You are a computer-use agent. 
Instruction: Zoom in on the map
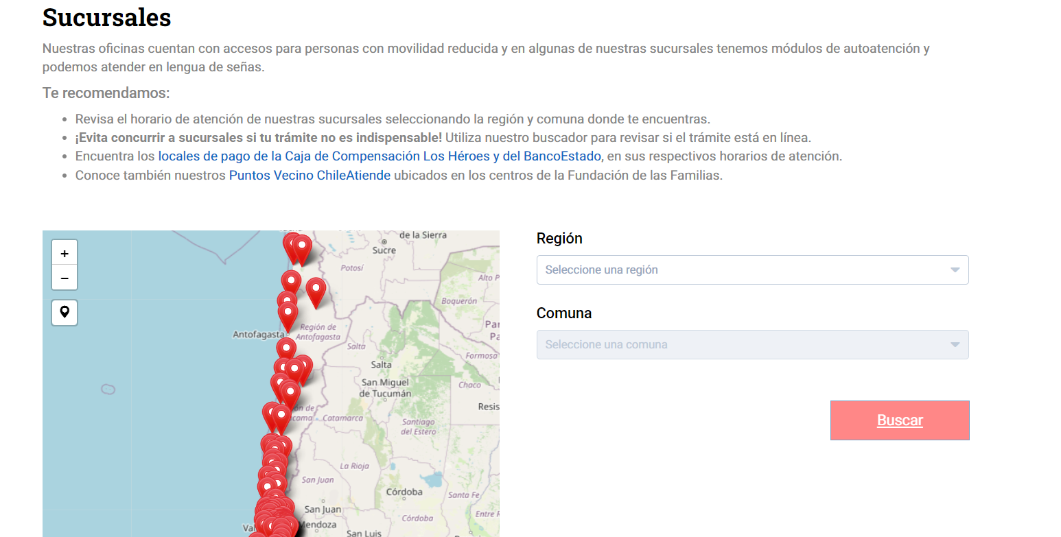tap(65, 253)
